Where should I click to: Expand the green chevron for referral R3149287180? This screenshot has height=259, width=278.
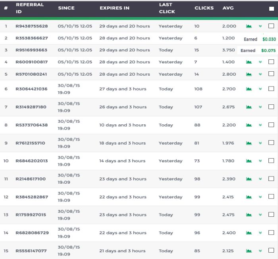click(x=260, y=107)
